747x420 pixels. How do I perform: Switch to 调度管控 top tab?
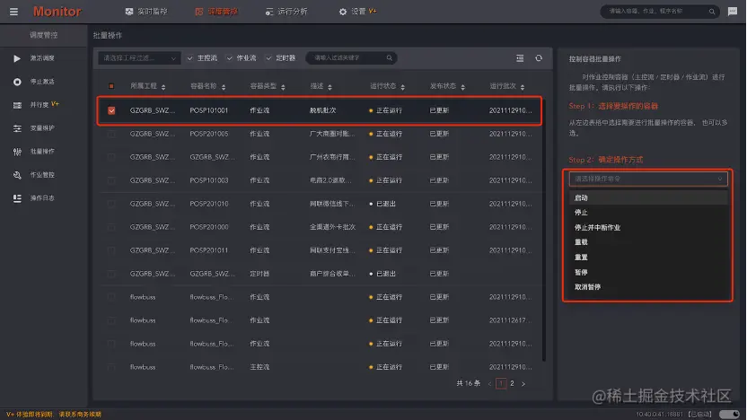click(x=216, y=12)
